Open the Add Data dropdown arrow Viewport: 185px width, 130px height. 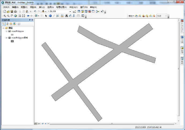tap(46, 12)
